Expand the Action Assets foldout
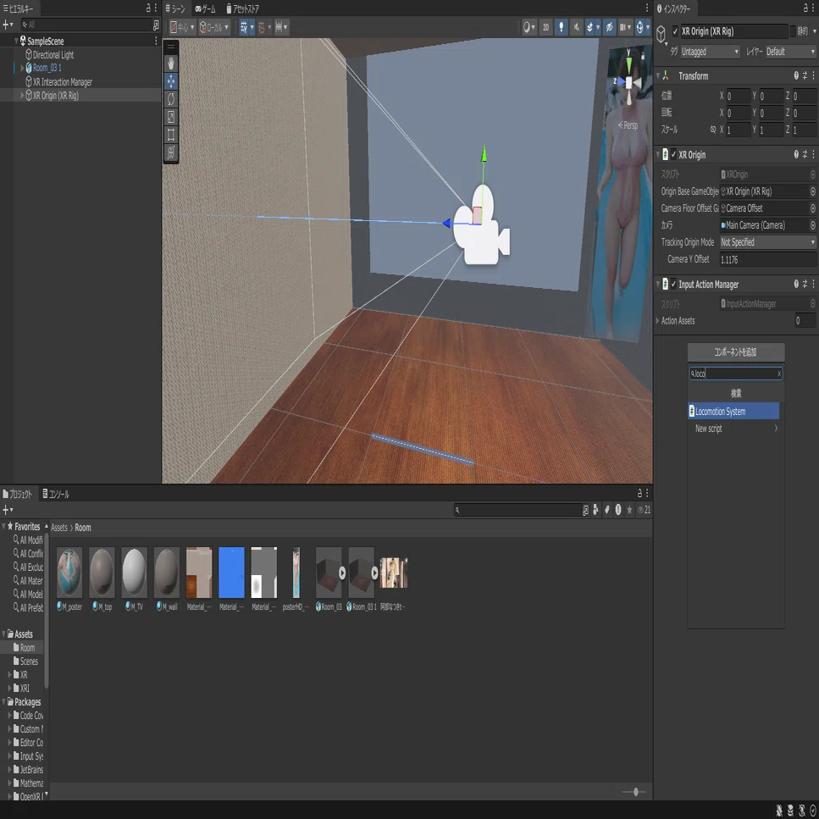This screenshot has height=819, width=819. [x=657, y=321]
